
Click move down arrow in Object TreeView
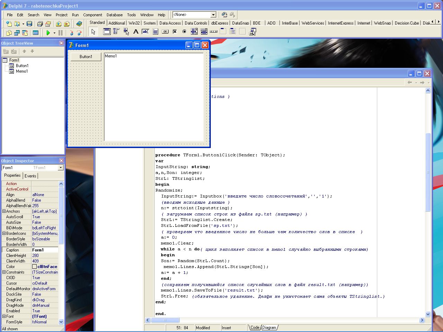point(32,51)
